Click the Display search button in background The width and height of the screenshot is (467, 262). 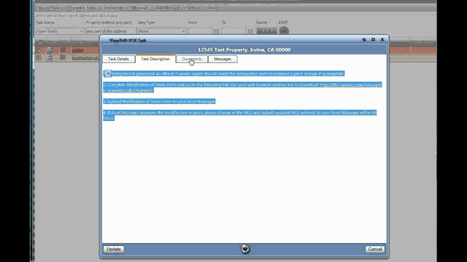click(266, 31)
